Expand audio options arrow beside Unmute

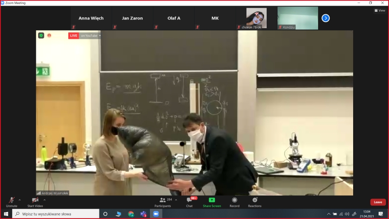click(x=19, y=200)
